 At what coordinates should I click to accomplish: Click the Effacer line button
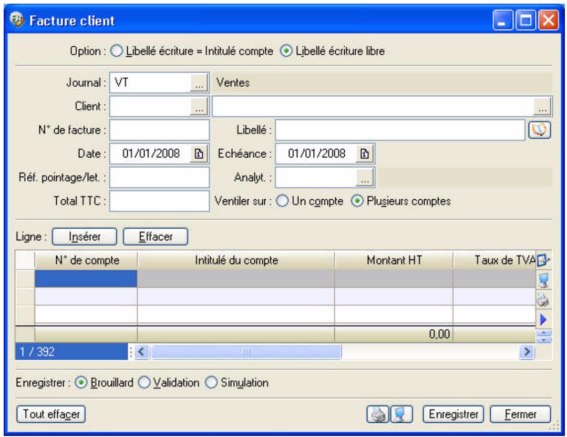[x=156, y=237]
